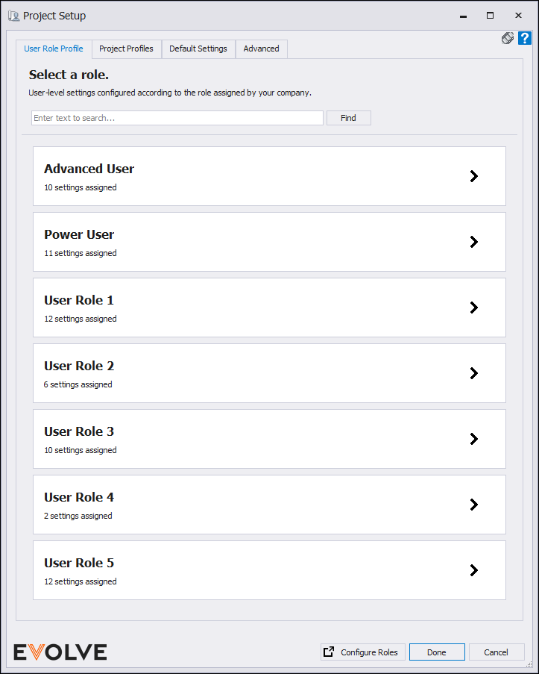This screenshot has width=539, height=674.
Task: Switch to the Project Profiles tab
Action: 126,49
